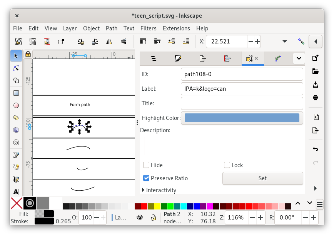Activate the Calligraphy tool
The image size is (334, 236).
click(x=16, y=179)
